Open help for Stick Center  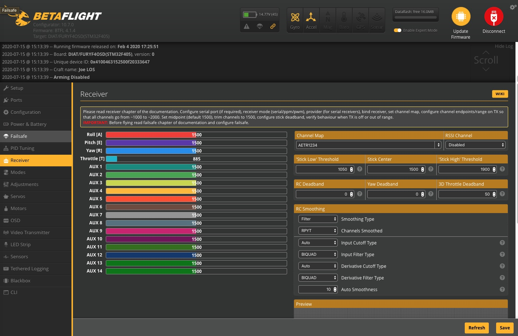[431, 169]
